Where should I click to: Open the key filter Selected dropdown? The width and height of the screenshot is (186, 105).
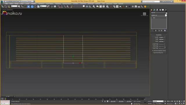[158, 101]
